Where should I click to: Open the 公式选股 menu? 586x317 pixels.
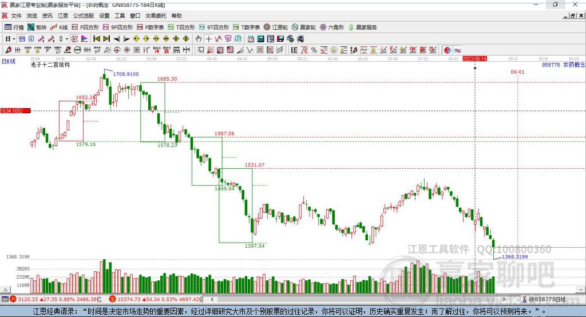(x=84, y=15)
